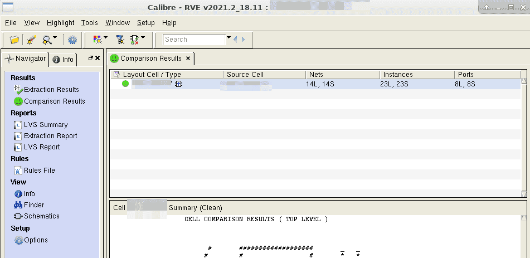Open LVS Report in navigator
This screenshot has width=530, height=258.
click(41, 147)
